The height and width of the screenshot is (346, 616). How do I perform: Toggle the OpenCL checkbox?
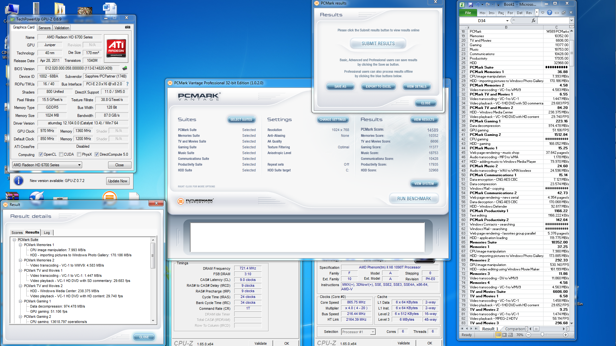click(x=41, y=154)
